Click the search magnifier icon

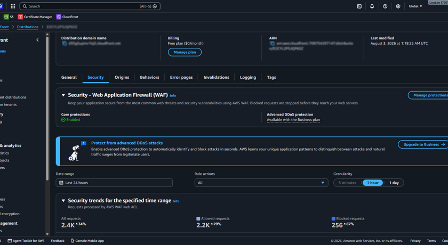[x=25, y=6]
